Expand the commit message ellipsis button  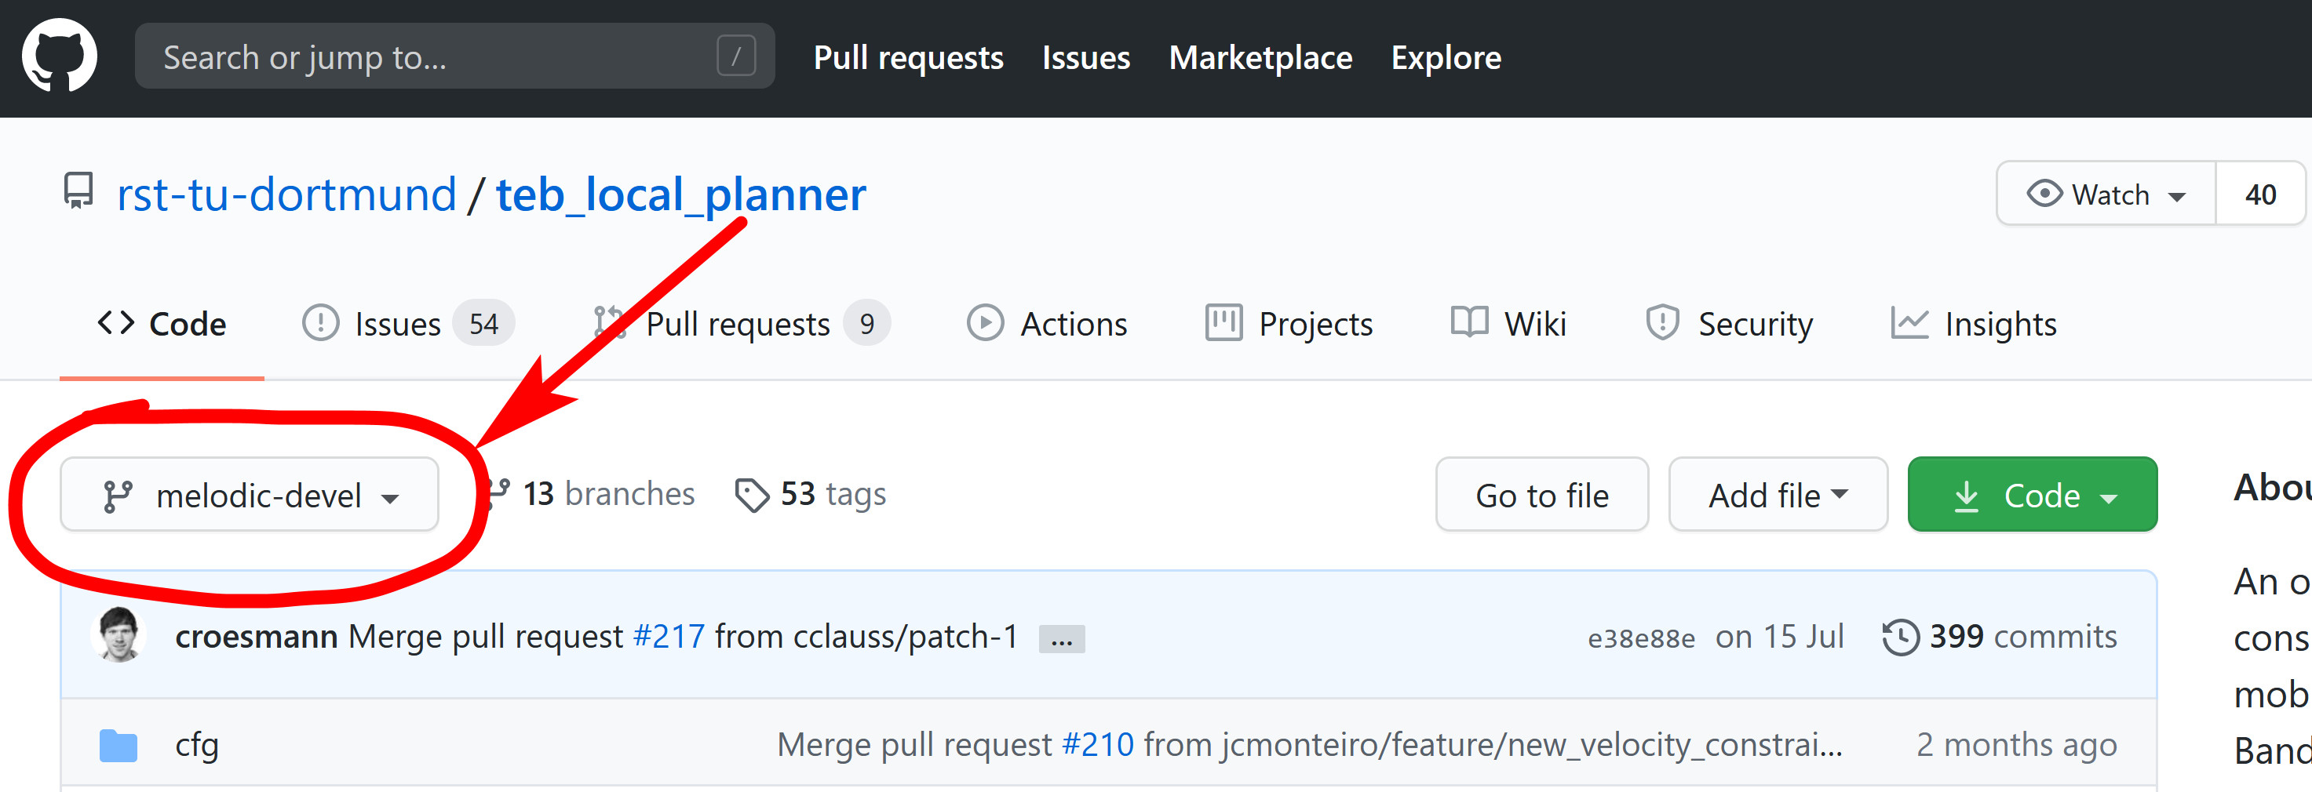click(1062, 638)
